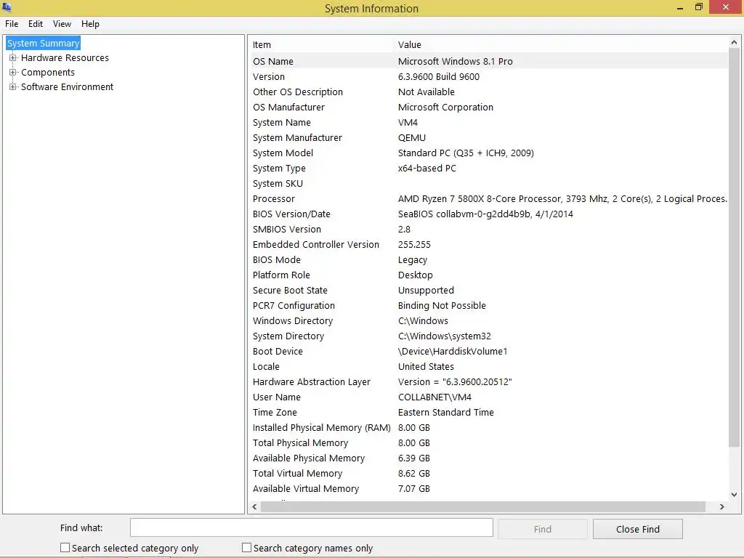Screen dimensions: 744x558
Task: Expand the Hardware Resources node
Action: coord(13,58)
